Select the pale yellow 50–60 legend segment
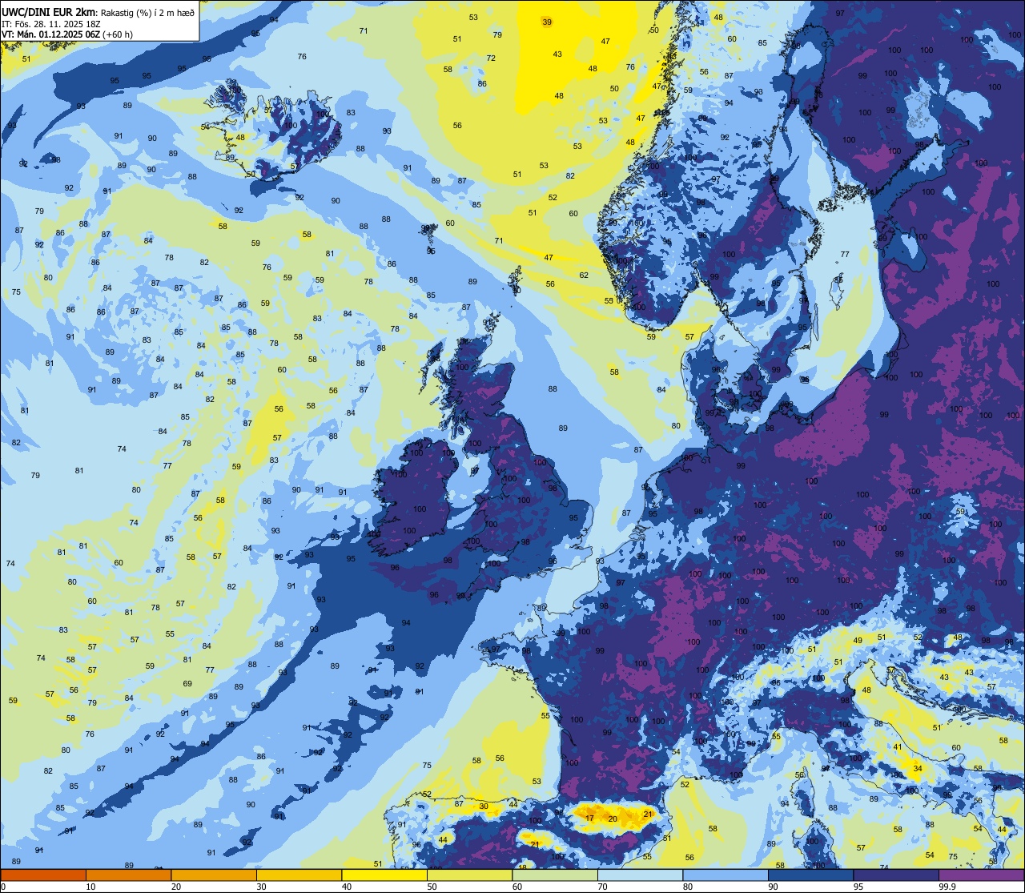 coord(469,875)
